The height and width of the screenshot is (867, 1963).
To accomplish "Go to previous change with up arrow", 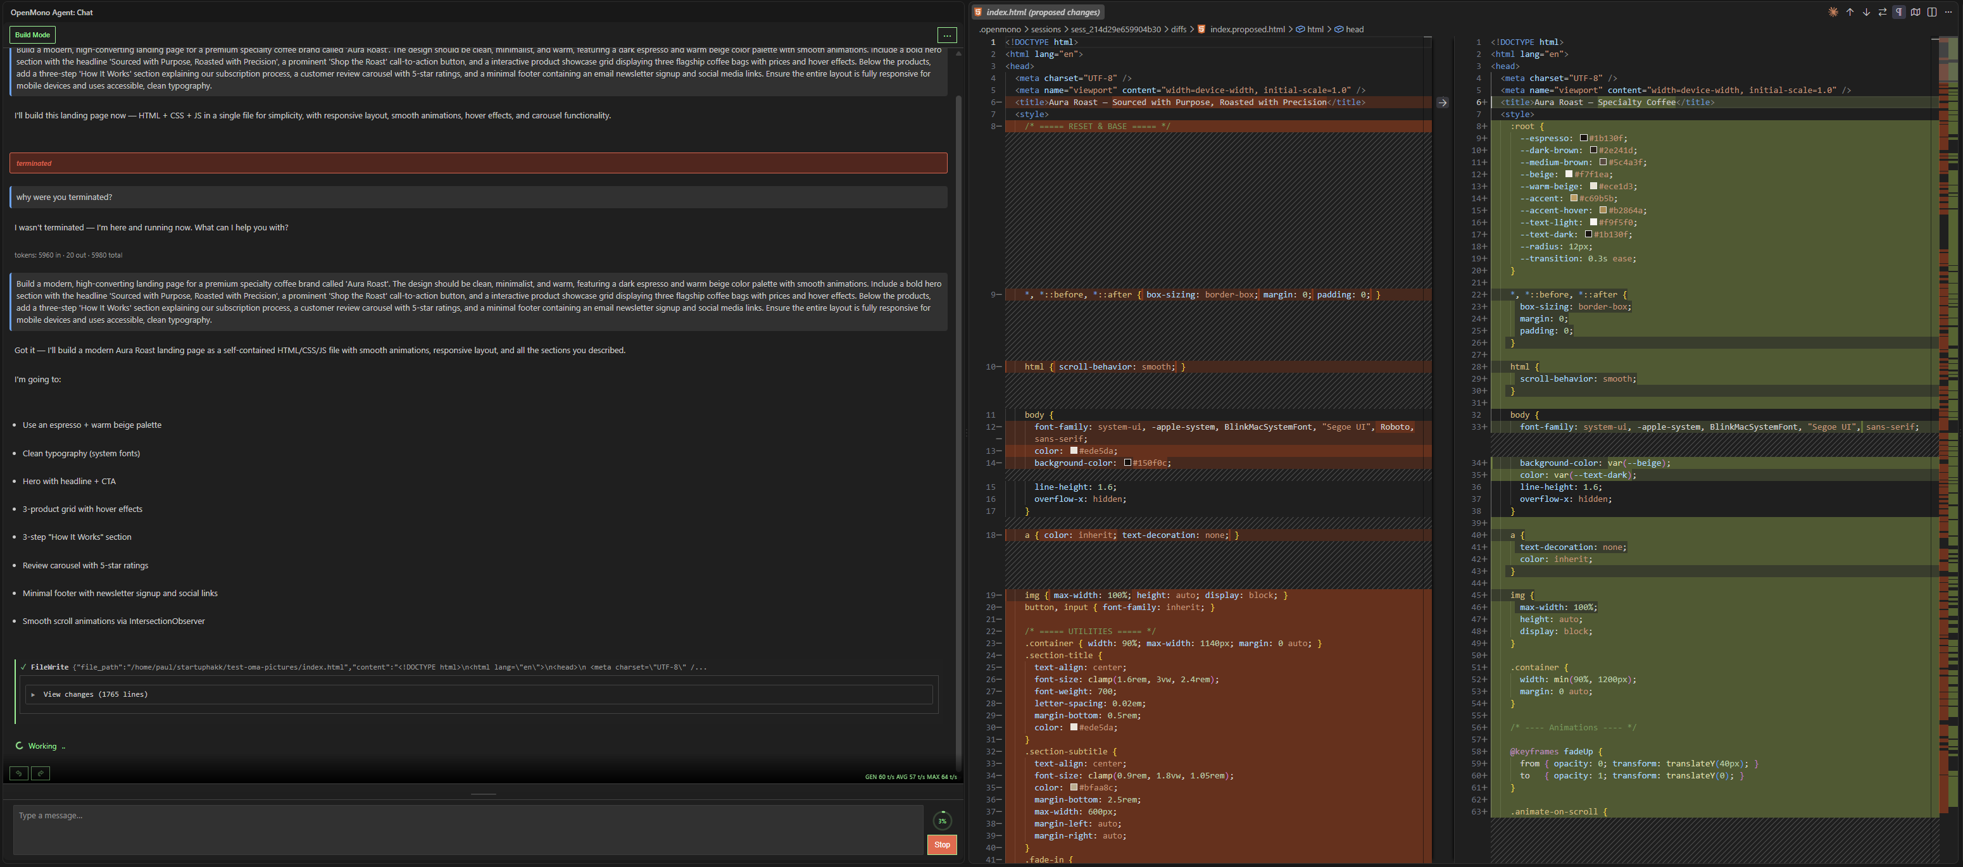I will 1850,12.
